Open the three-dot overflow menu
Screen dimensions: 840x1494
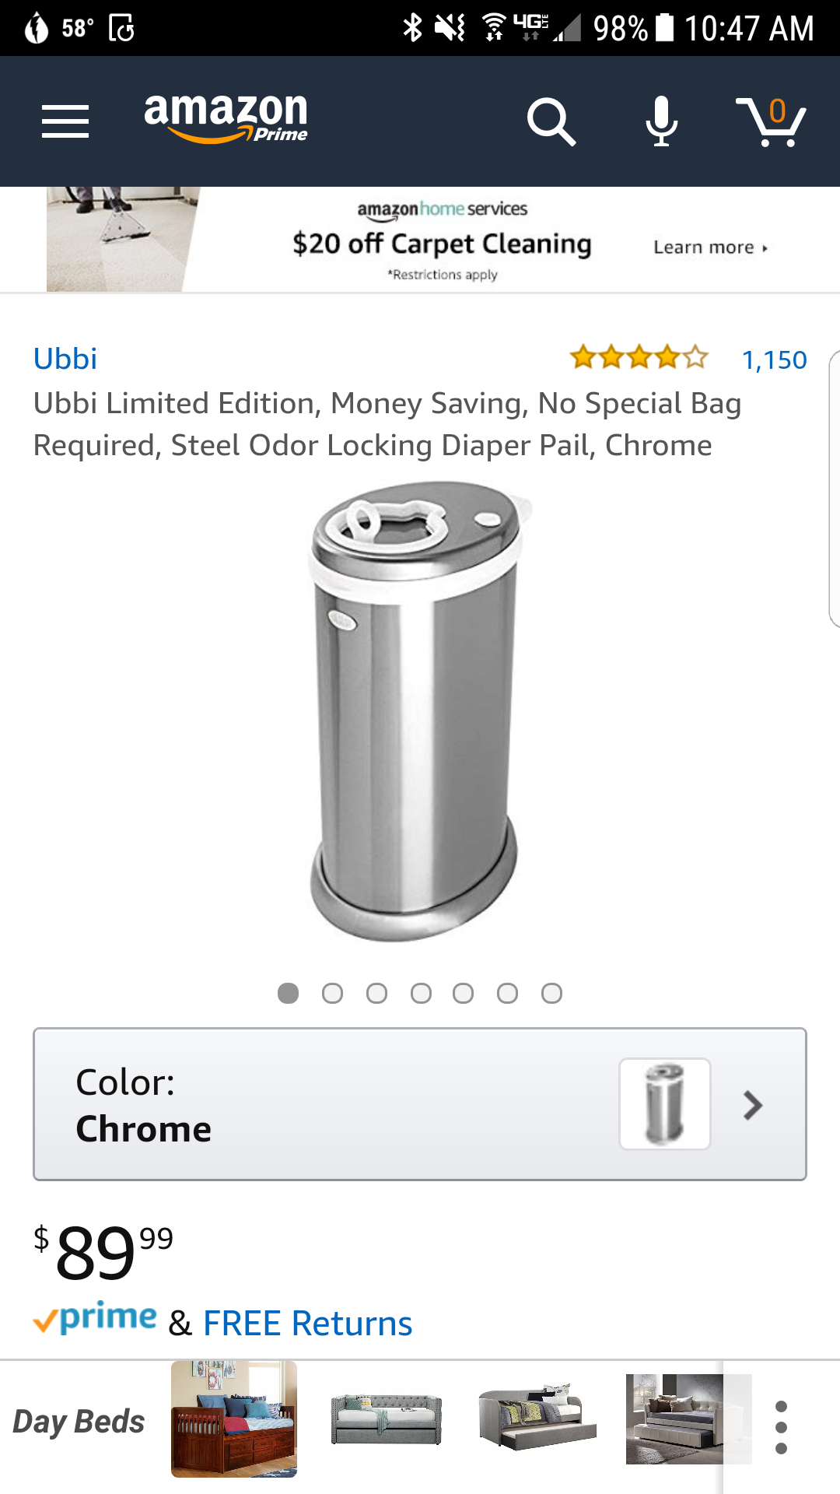(782, 1428)
